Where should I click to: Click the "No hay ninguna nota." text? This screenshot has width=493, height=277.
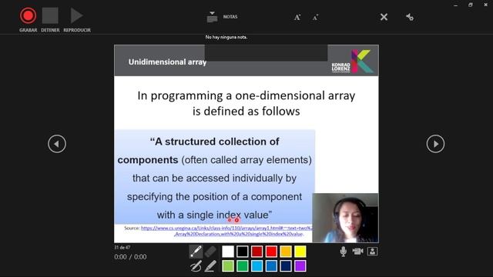click(x=226, y=37)
